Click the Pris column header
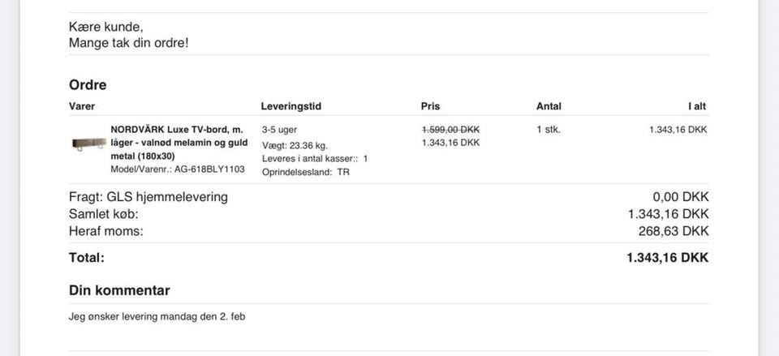 click(430, 106)
